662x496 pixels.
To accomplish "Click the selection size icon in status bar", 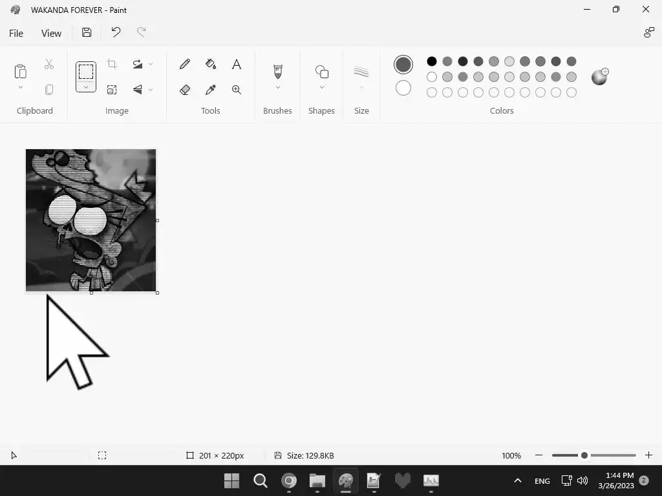I will (x=102, y=455).
